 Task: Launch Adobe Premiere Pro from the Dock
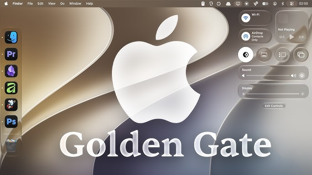tap(11, 54)
